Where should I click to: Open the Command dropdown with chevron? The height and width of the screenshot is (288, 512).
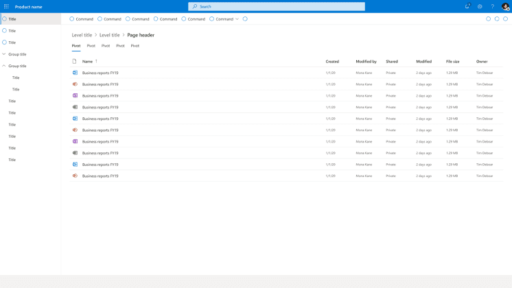224,19
